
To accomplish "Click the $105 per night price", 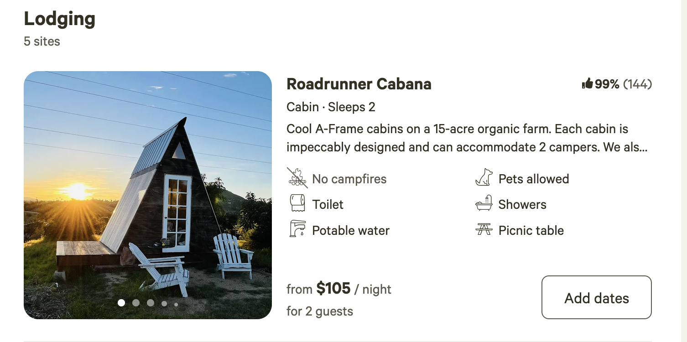I will tap(333, 289).
